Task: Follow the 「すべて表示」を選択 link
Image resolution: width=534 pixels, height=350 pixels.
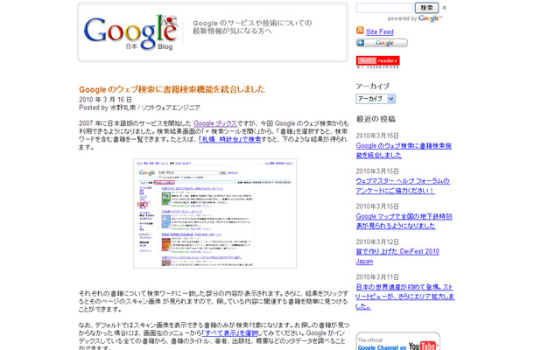Action: click(x=230, y=333)
